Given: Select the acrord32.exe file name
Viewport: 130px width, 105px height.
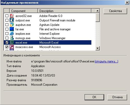Looking at the screenshot, I should coord(23,16).
